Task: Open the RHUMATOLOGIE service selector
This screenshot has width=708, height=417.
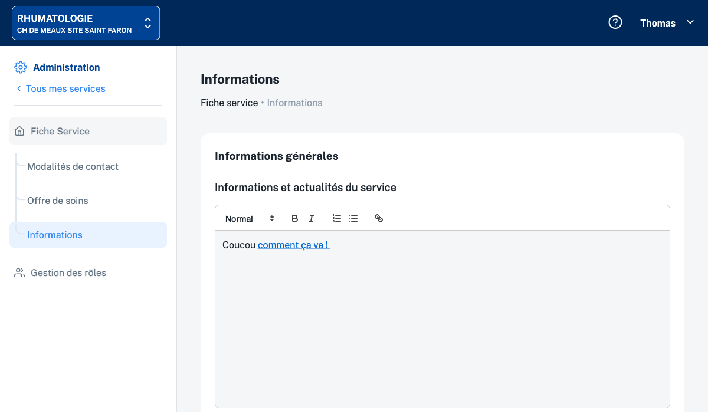Action: point(86,23)
